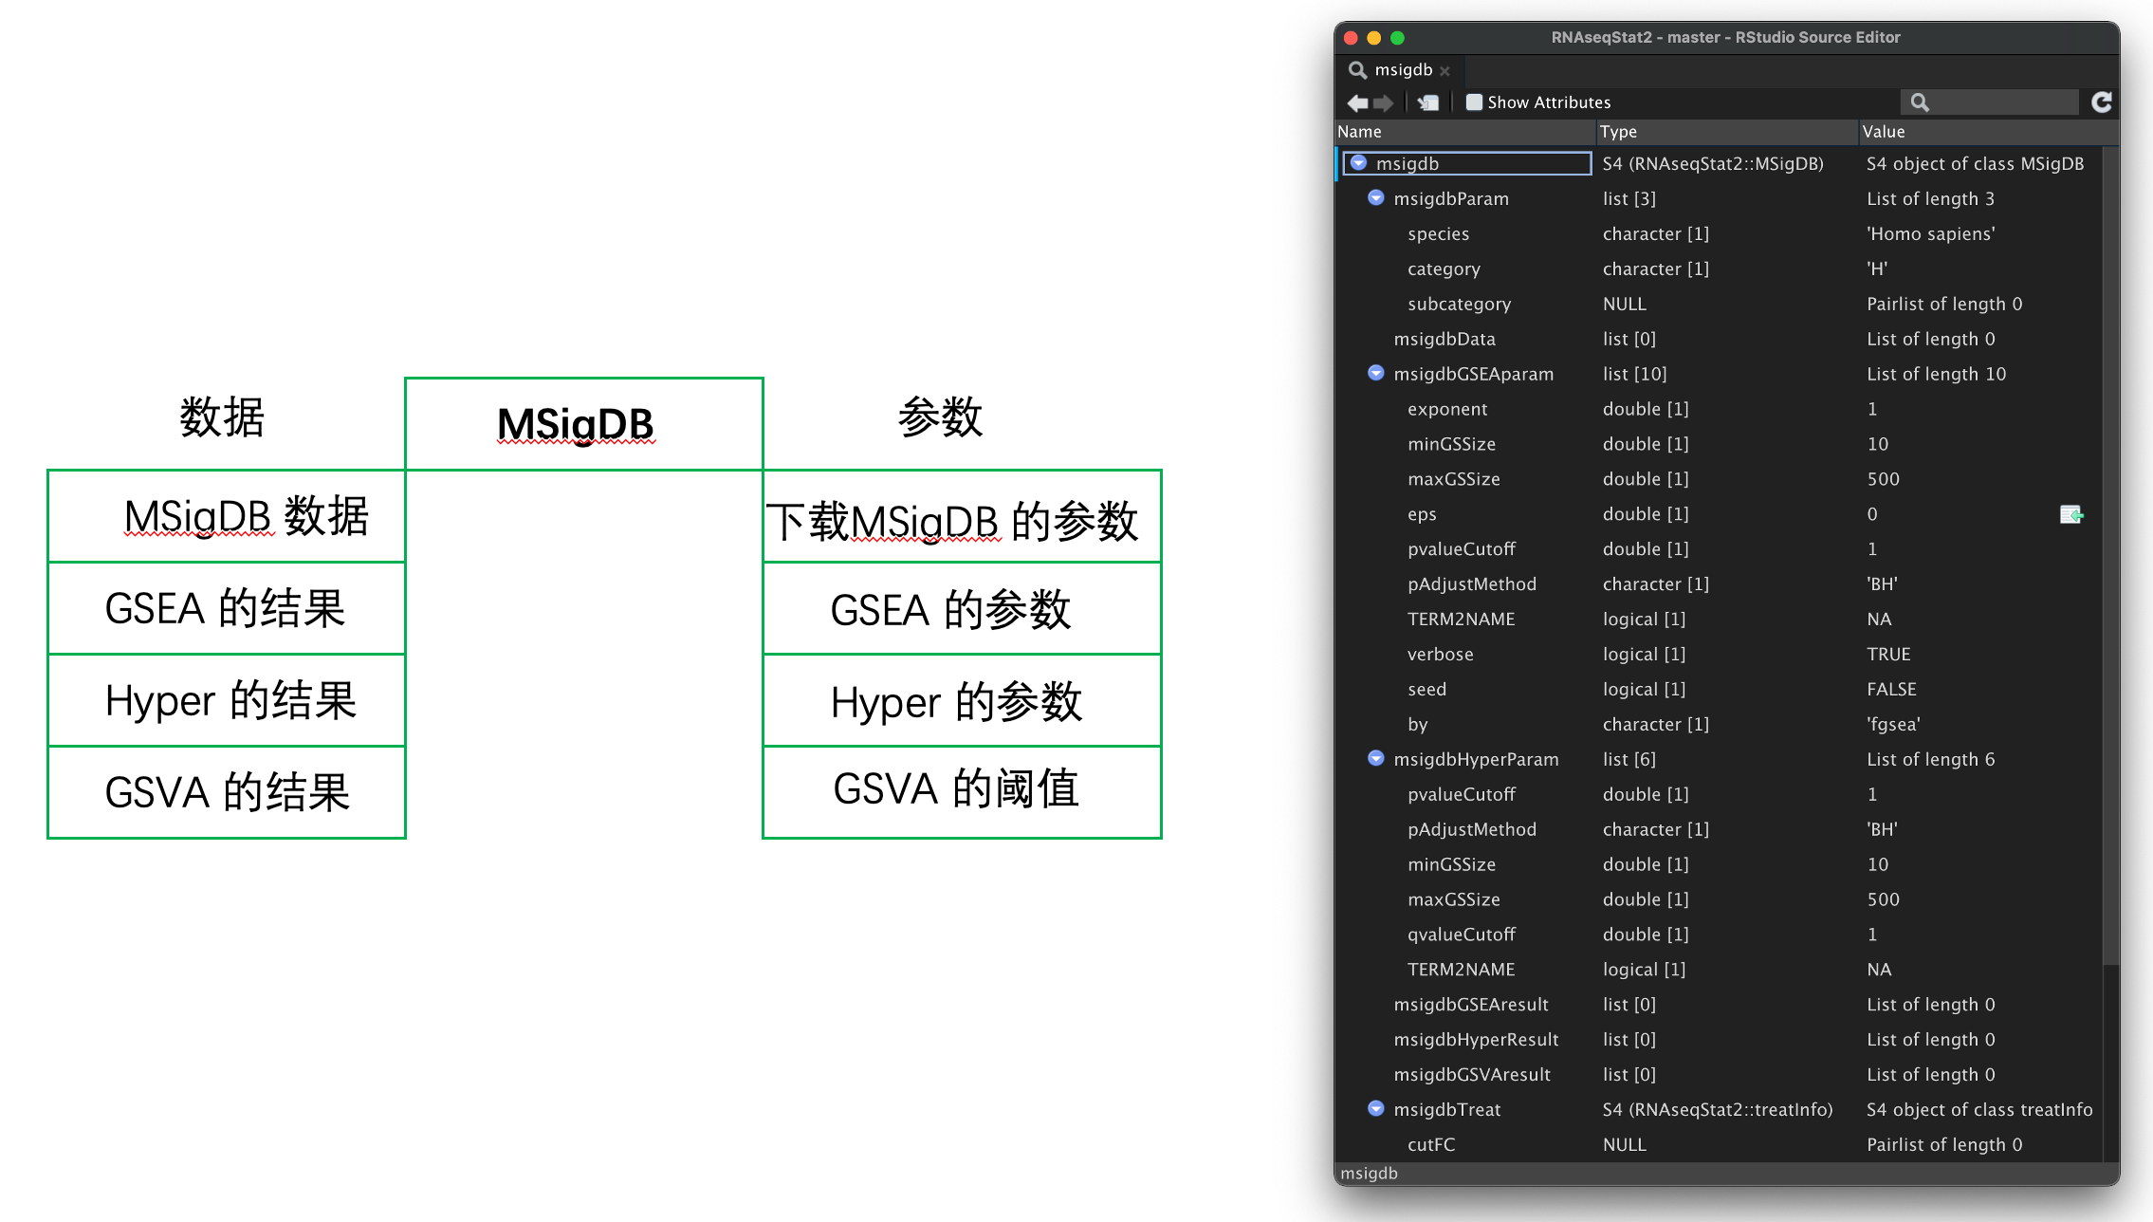Click the forward navigation arrow
The height and width of the screenshot is (1222, 2153).
(x=1384, y=102)
